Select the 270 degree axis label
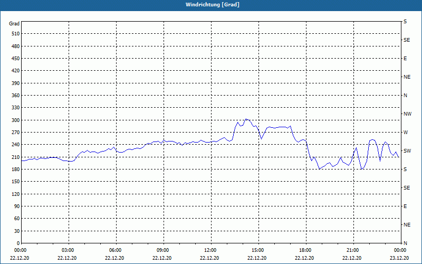 point(16,133)
